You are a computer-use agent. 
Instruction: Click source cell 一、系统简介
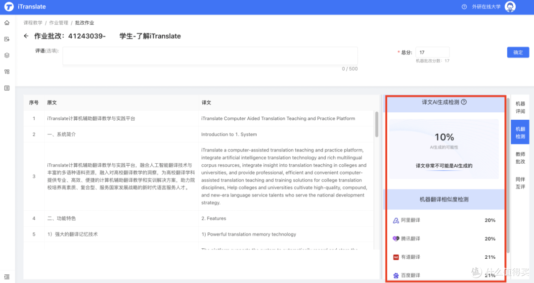tap(61, 135)
